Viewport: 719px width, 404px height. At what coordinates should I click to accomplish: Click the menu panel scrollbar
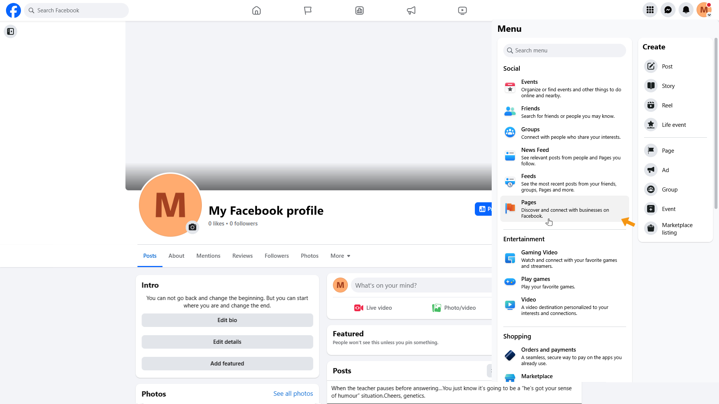pos(716,123)
